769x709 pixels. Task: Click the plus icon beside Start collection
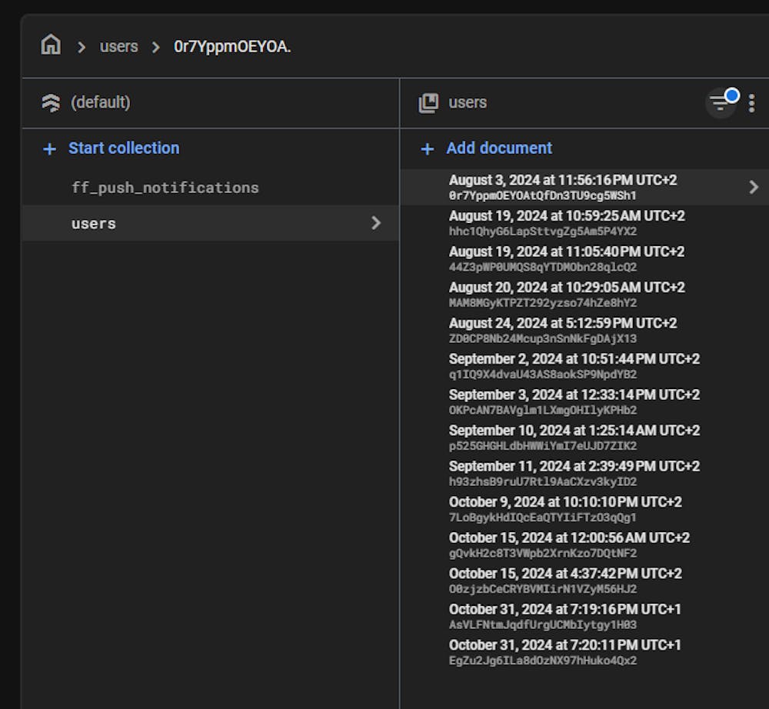coord(49,148)
